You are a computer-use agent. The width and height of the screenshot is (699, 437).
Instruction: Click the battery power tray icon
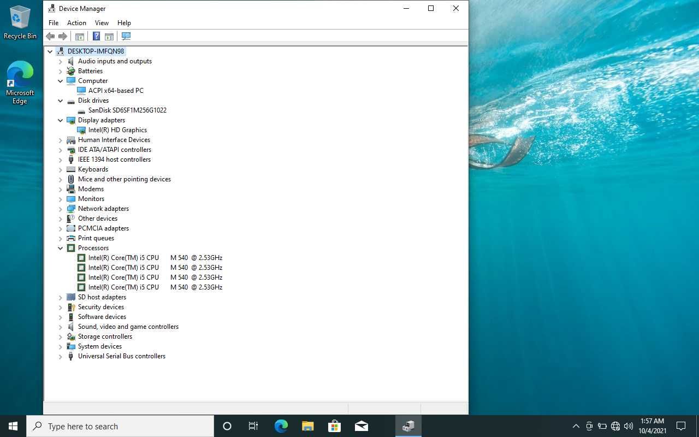(x=602, y=426)
